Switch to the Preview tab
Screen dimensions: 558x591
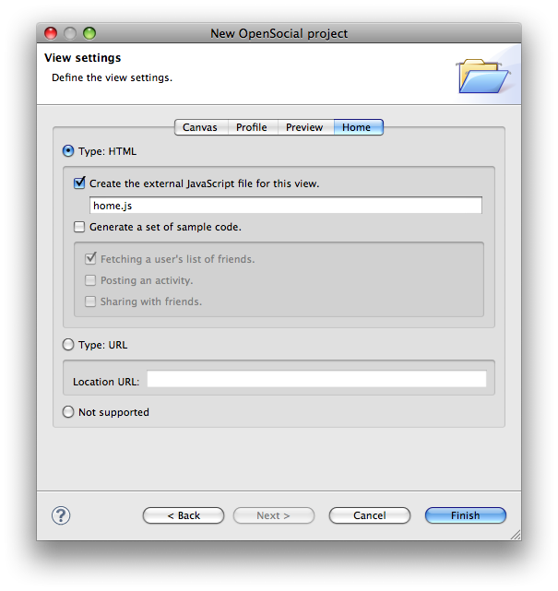(x=305, y=127)
